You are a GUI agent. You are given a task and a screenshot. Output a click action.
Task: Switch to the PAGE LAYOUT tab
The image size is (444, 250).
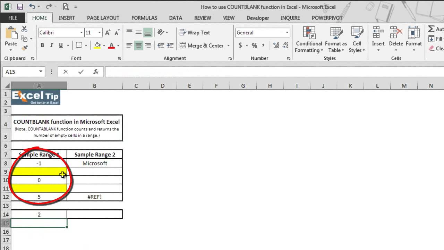tap(103, 18)
